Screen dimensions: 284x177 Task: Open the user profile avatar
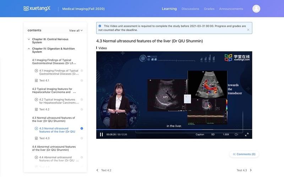pos(256,8)
